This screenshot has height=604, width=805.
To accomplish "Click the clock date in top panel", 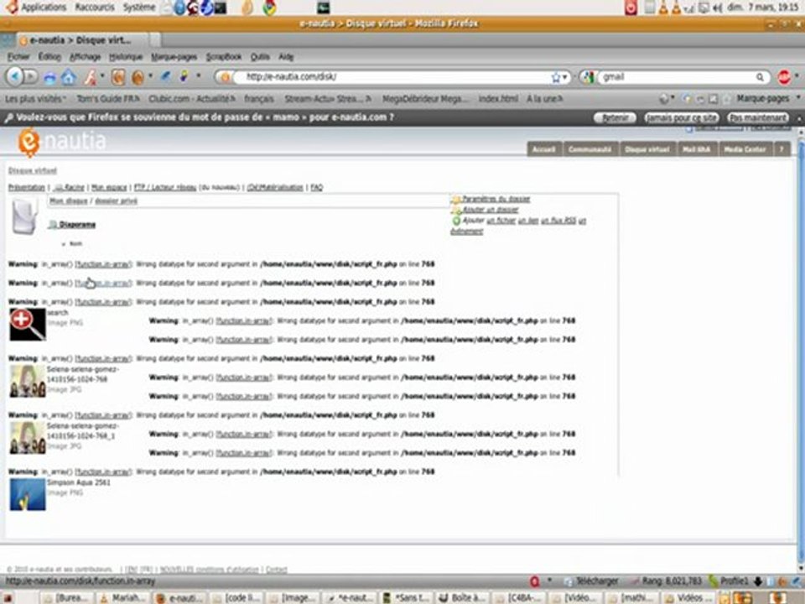I will click(x=762, y=8).
